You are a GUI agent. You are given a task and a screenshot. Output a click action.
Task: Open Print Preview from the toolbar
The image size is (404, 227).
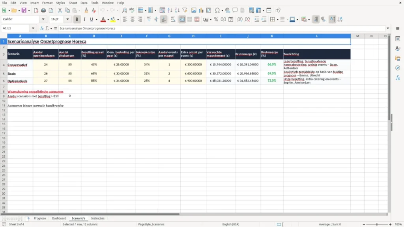51,10
